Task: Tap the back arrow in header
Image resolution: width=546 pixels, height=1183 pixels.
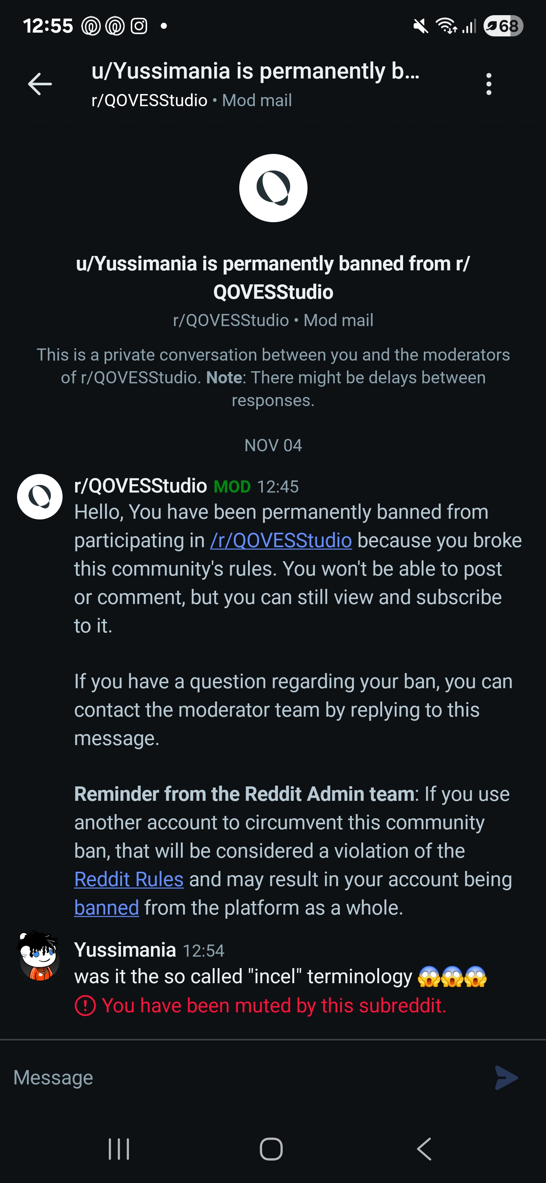Action: (x=40, y=84)
